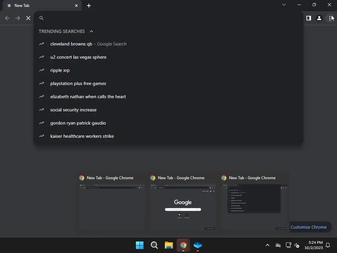Viewport: 337px width, 253px height.
Task: Open the notifications bell
Action: [x=328, y=245]
